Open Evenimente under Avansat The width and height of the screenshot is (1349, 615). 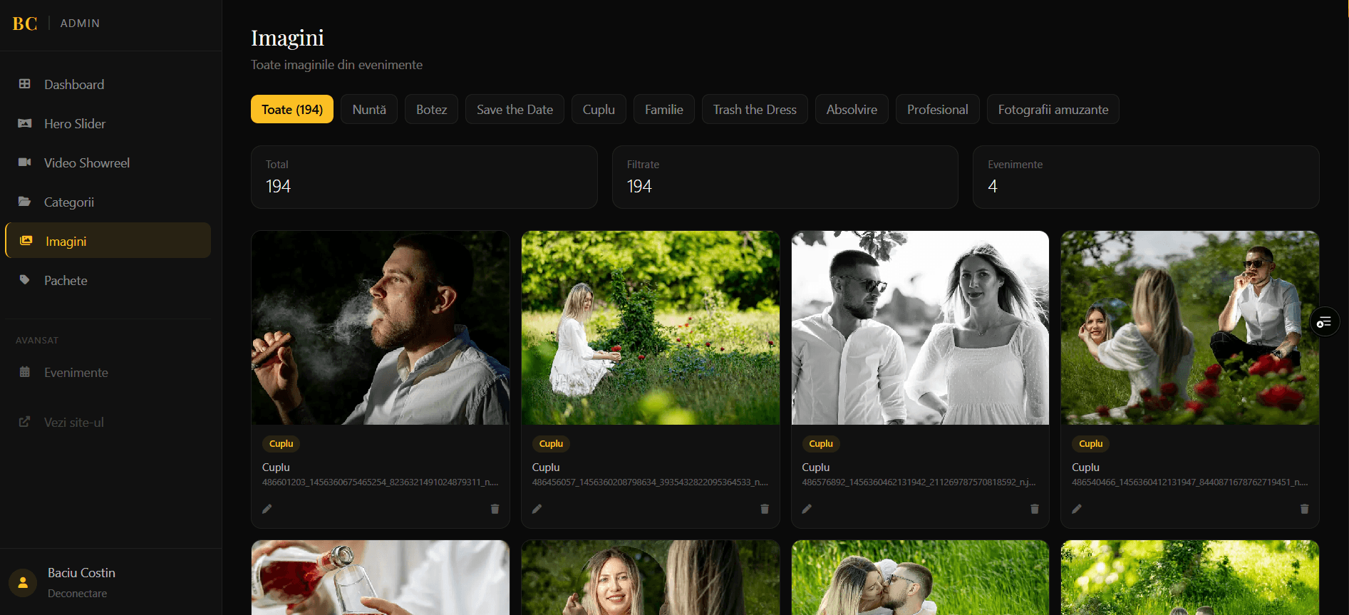click(x=108, y=372)
